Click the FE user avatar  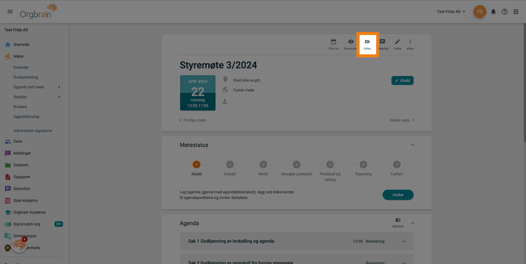[x=480, y=12]
